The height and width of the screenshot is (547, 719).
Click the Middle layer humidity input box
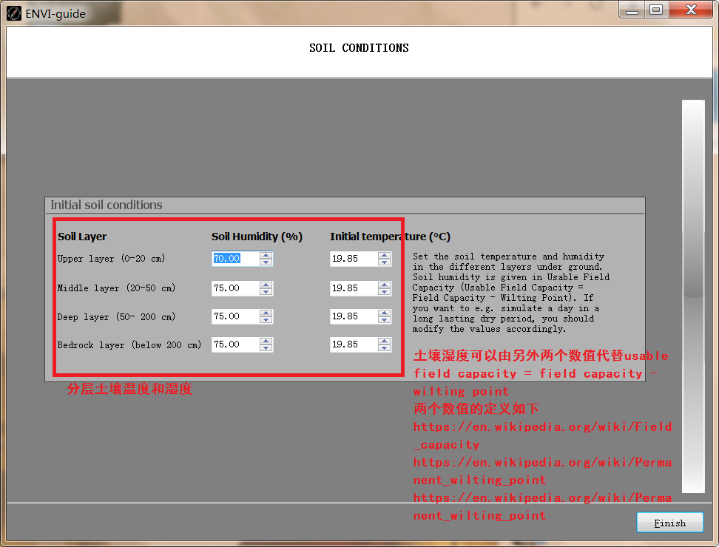(232, 288)
